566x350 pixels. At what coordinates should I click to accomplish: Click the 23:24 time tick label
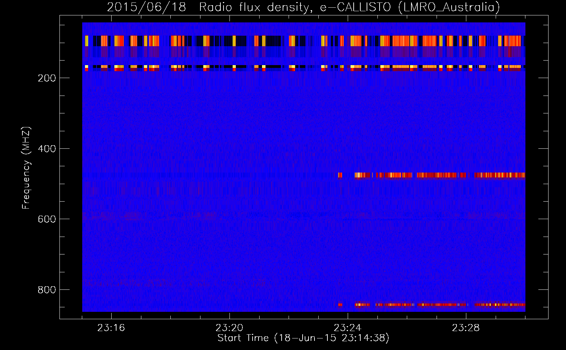348,328
